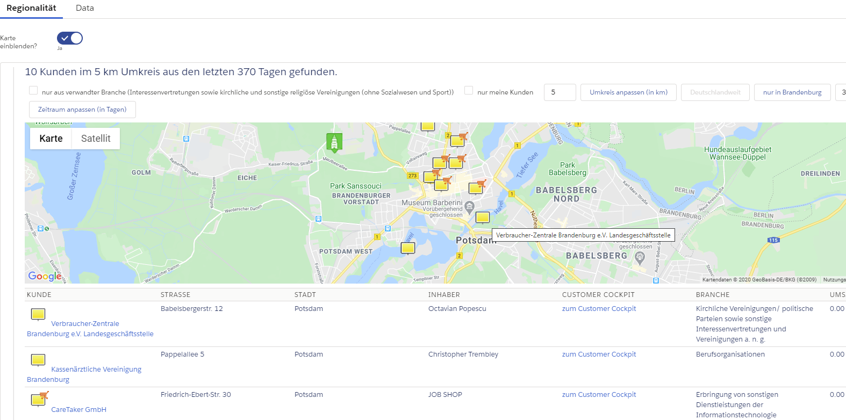Click the Octavian Popescu owner cell
Viewport: 846px width, 420px height.
pyautogui.click(x=457, y=309)
